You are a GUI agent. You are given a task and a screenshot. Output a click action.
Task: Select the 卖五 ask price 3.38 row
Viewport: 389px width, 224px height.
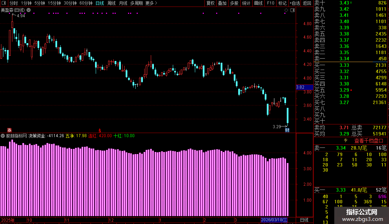tap(350, 34)
